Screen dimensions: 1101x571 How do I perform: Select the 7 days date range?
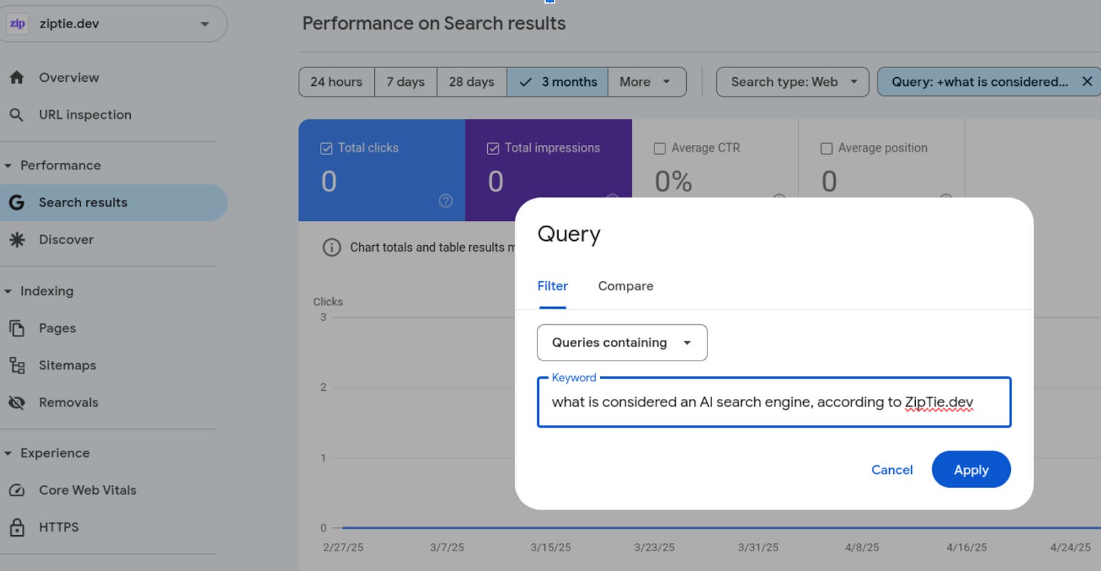[x=406, y=82]
